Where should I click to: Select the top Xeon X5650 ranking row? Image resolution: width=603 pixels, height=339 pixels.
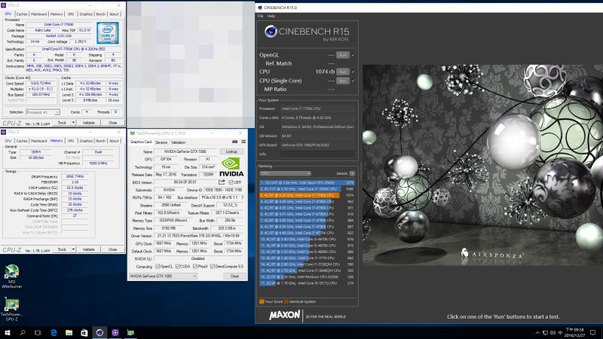[307, 183]
